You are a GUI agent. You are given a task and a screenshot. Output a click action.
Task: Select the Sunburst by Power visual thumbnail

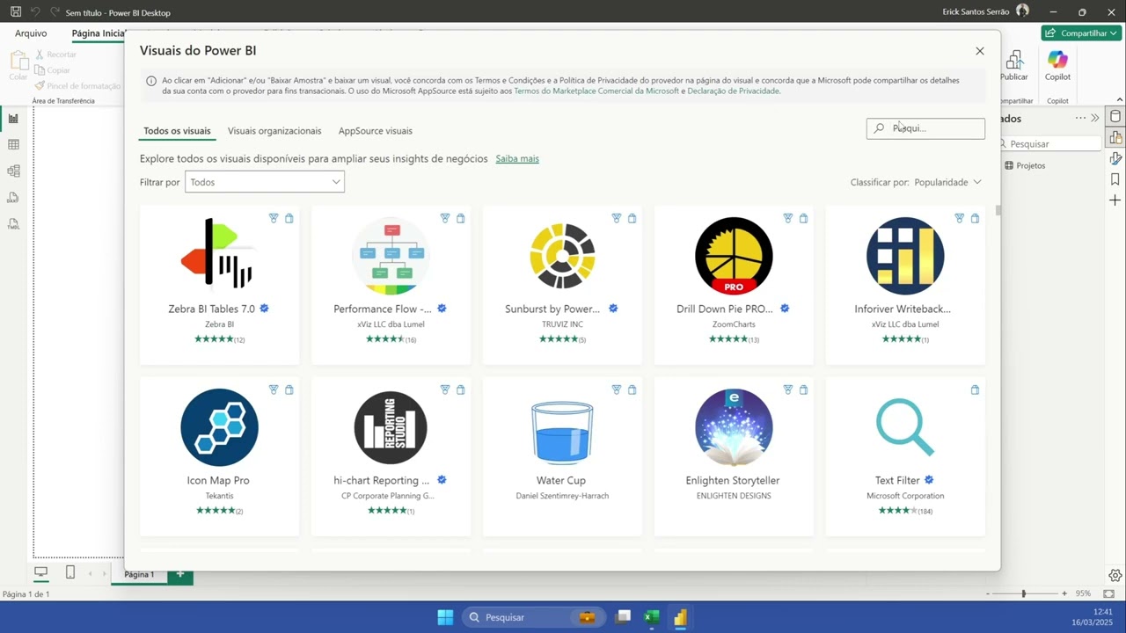tap(562, 257)
